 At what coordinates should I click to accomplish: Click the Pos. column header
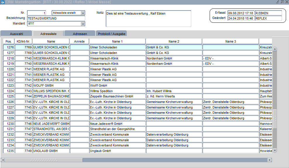click(x=8, y=41)
